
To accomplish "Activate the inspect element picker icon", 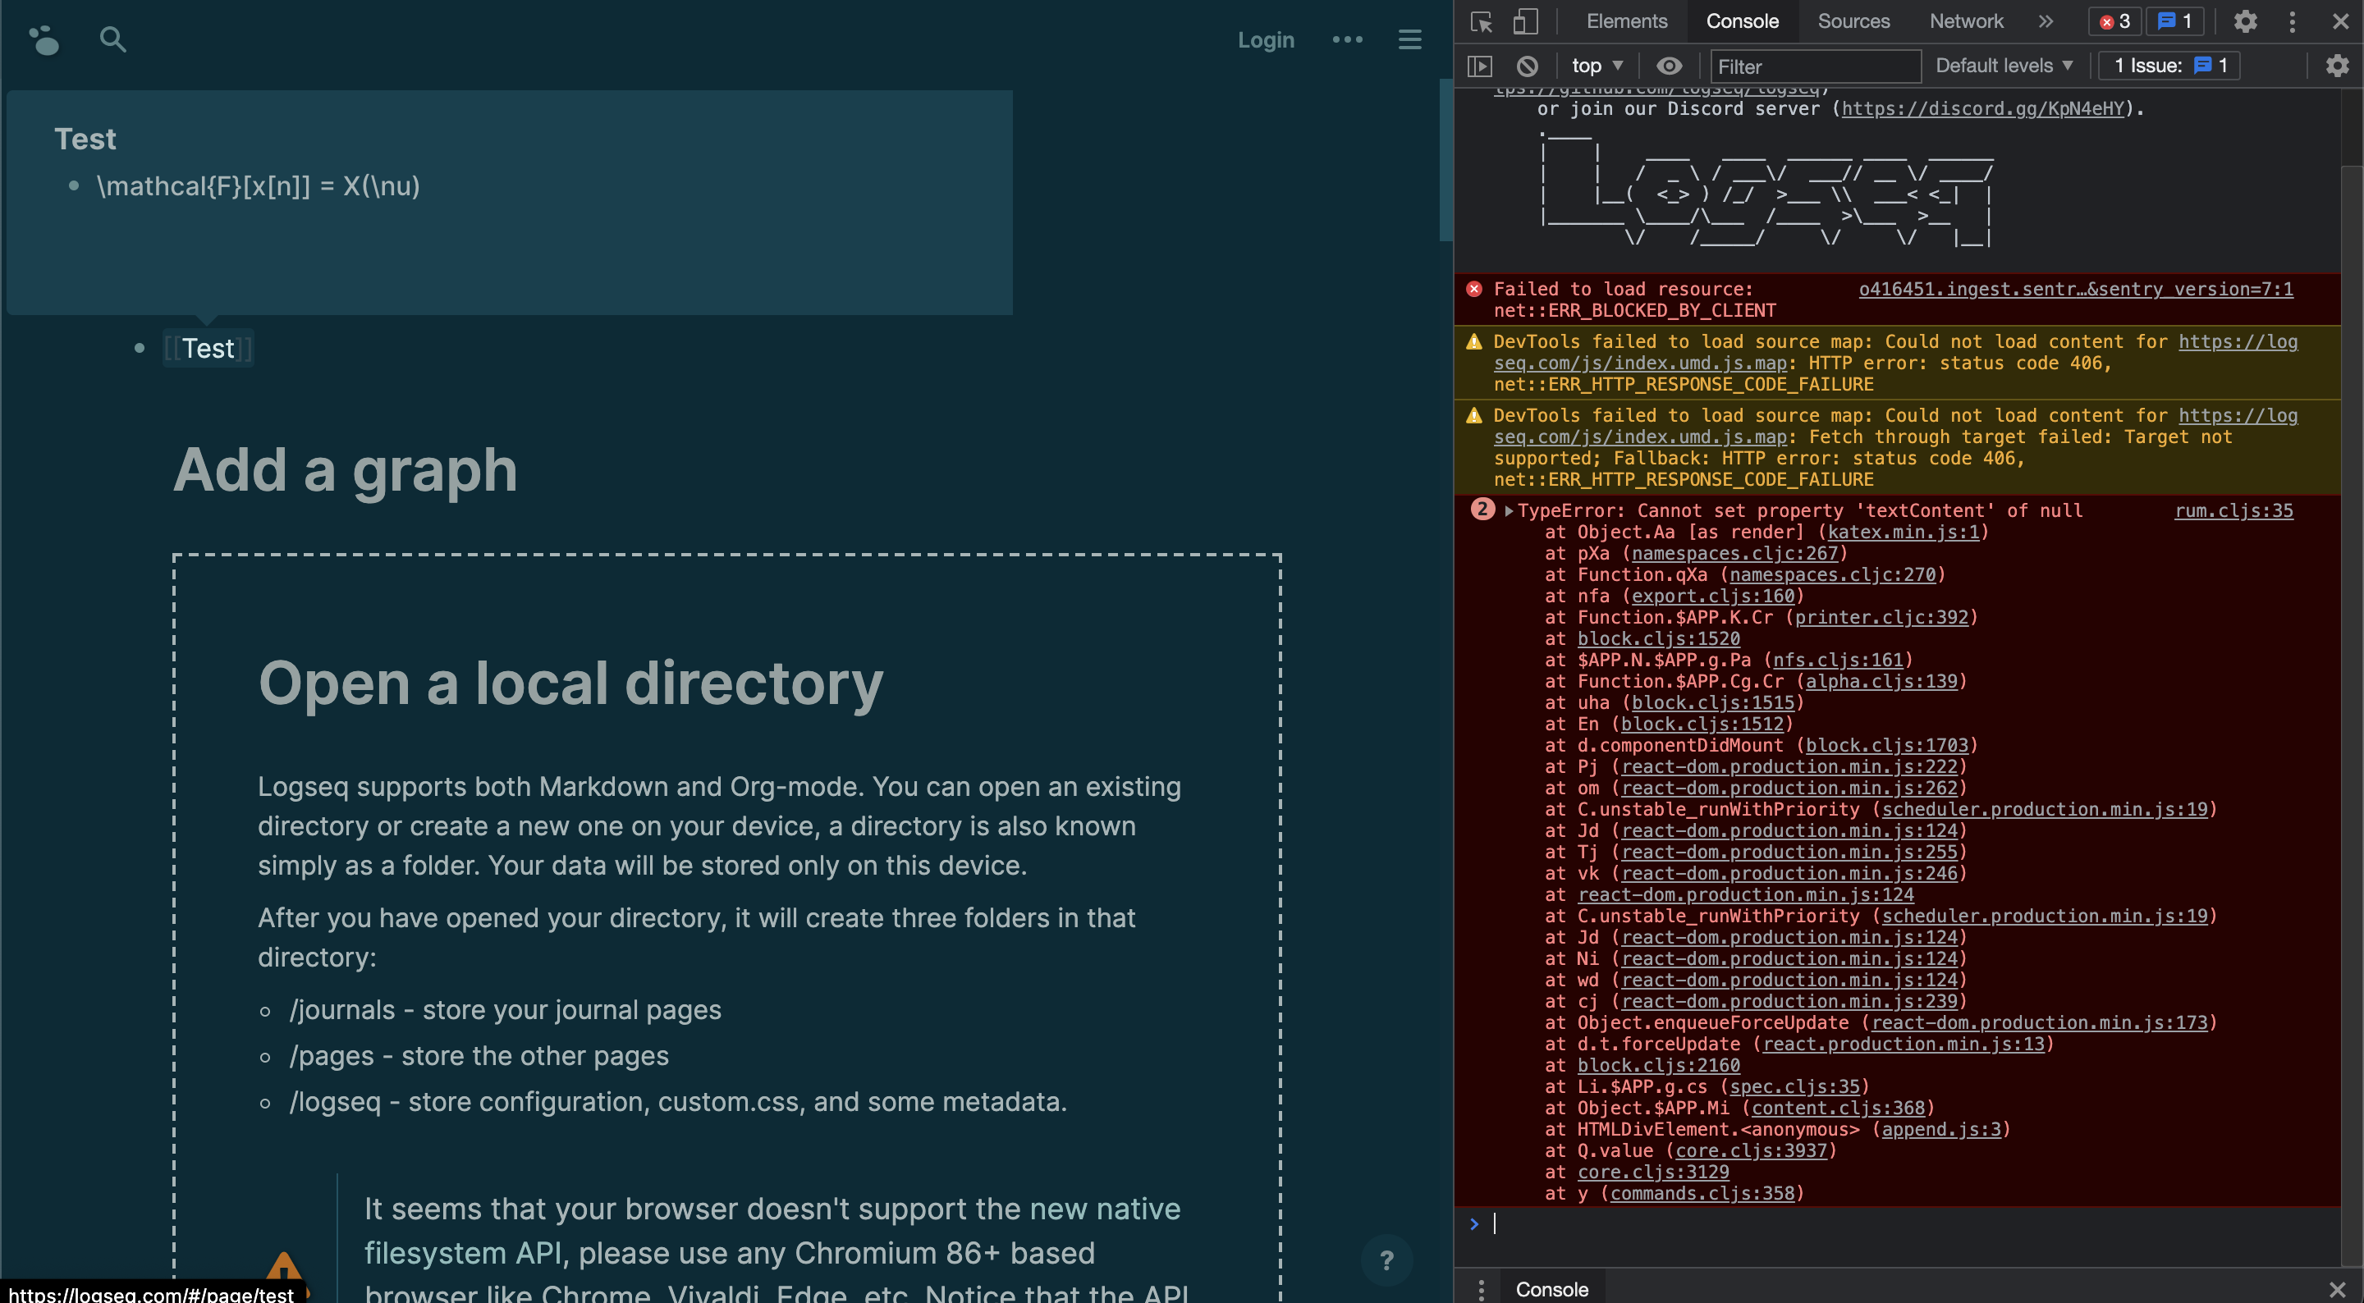I will pos(1481,21).
